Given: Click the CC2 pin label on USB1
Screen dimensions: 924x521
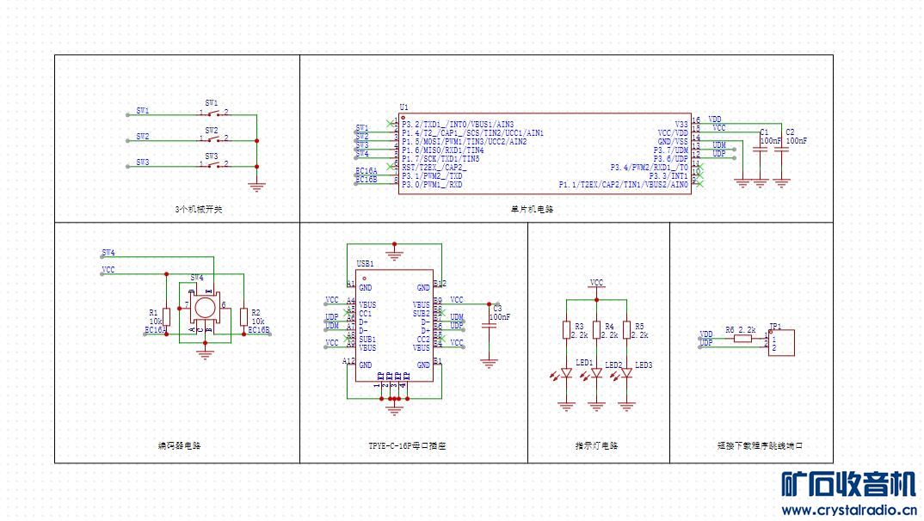Looking at the screenshot, I should pyautogui.click(x=423, y=340).
